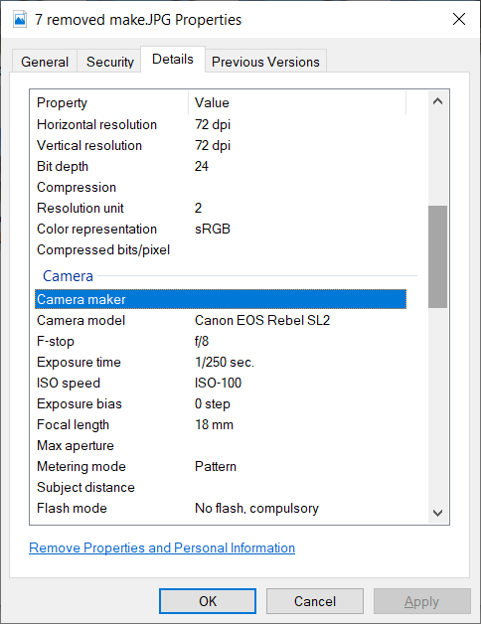Select the F-stop property row

click(221, 341)
